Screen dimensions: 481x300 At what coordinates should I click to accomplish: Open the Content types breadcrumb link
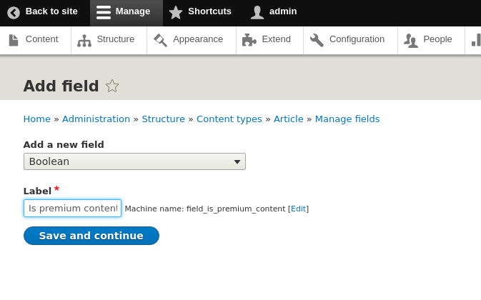(229, 119)
